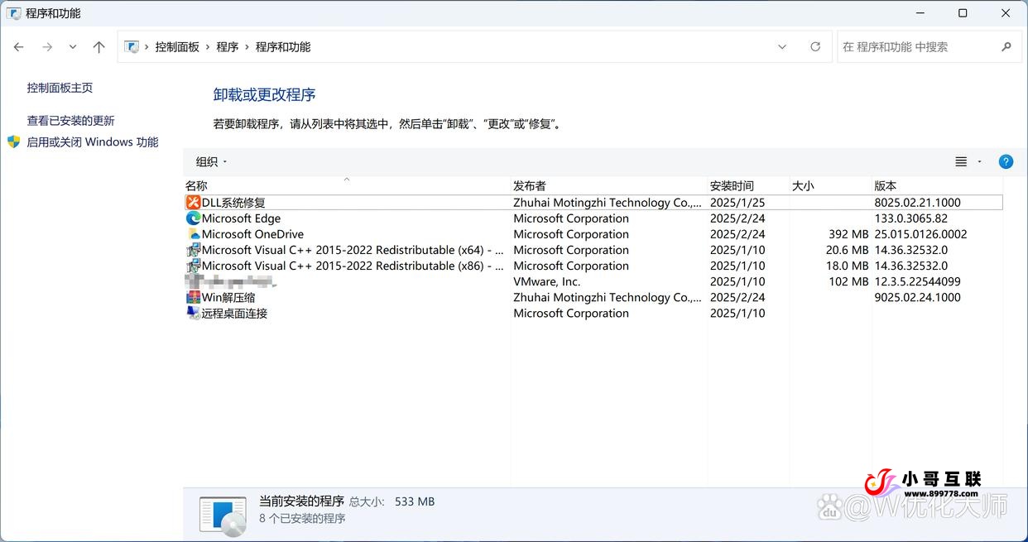The image size is (1028, 542).
Task: Select the Win解压缩 program icon
Action: pyautogui.click(x=193, y=297)
